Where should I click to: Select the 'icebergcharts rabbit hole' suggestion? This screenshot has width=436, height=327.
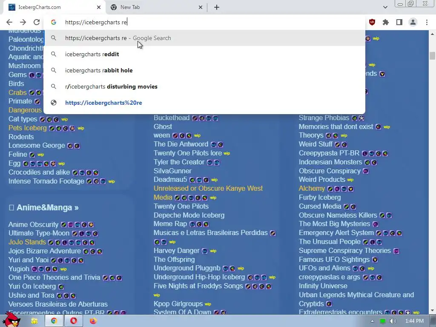pos(204,70)
